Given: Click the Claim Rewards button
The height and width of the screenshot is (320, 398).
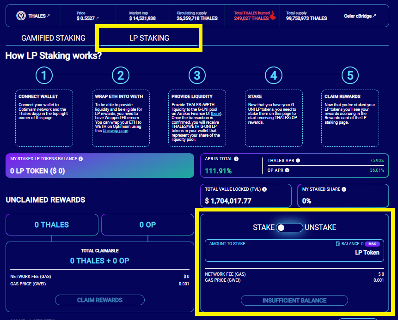Looking at the screenshot, I should [x=100, y=300].
